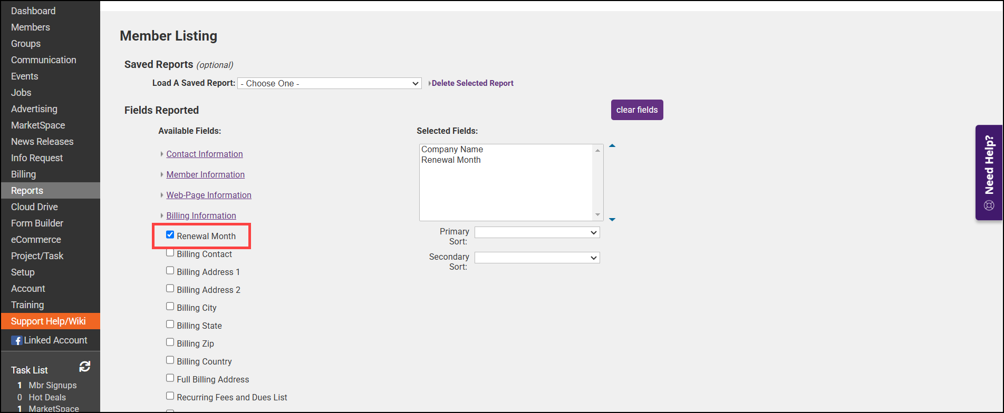Select Renewal Month in Selected Fields list
This screenshot has height=413, width=1004.
pyautogui.click(x=451, y=160)
